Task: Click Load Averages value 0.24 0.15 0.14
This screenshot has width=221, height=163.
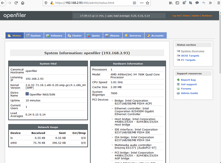Action: click(35, 115)
